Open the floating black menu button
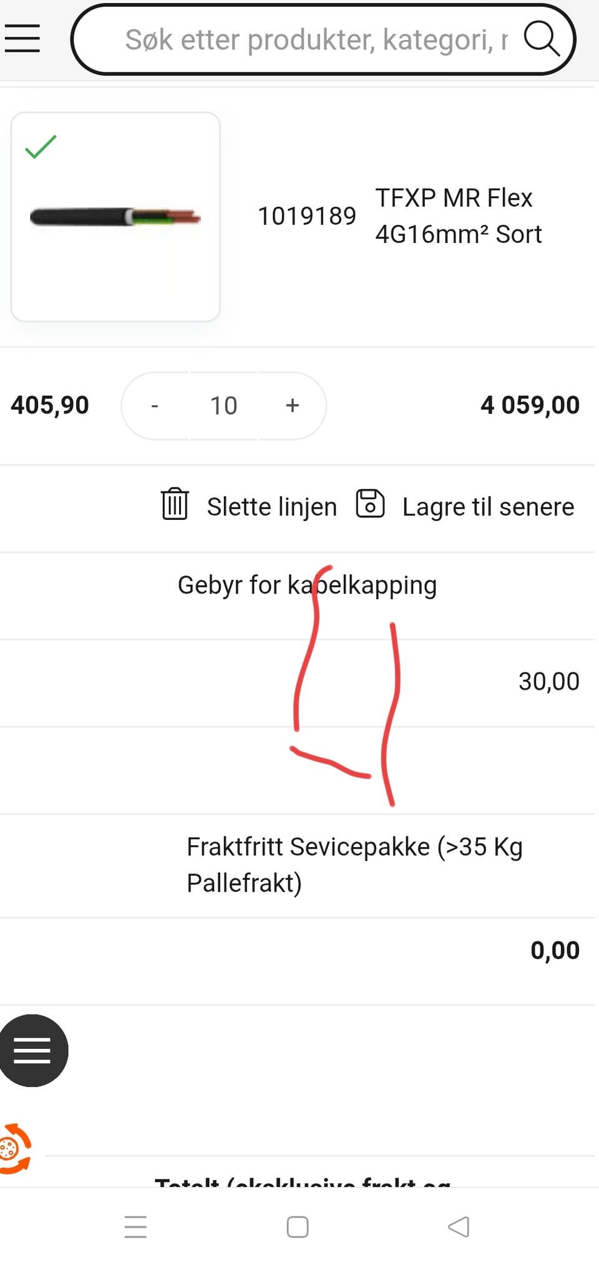The width and height of the screenshot is (599, 1267). click(x=34, y=1050)
